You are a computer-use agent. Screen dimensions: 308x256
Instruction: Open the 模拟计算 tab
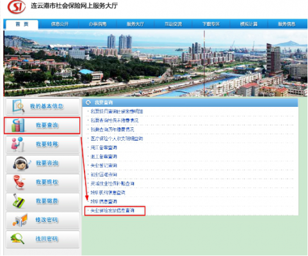coord(249,24)
